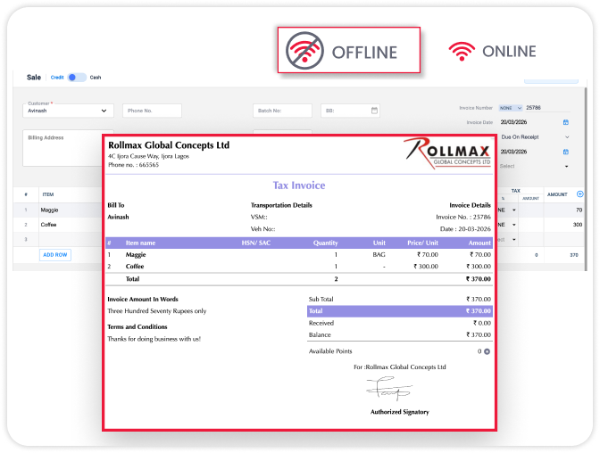Viewport: 600px width, 453px height.
Task: Open the Select dropdown below due date
Action: [534, 166]
